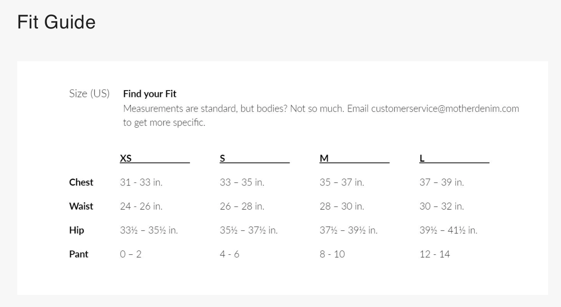Click XS pant size 0 – 2
561x307 pixels.
(131, 254)
